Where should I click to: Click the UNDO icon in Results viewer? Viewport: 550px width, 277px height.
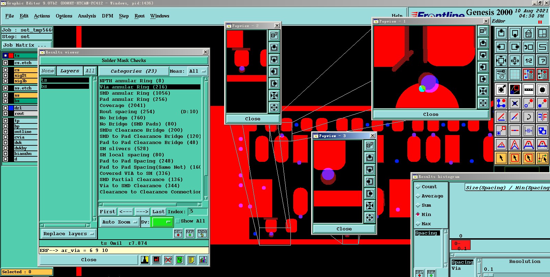(x=202, y=233)
